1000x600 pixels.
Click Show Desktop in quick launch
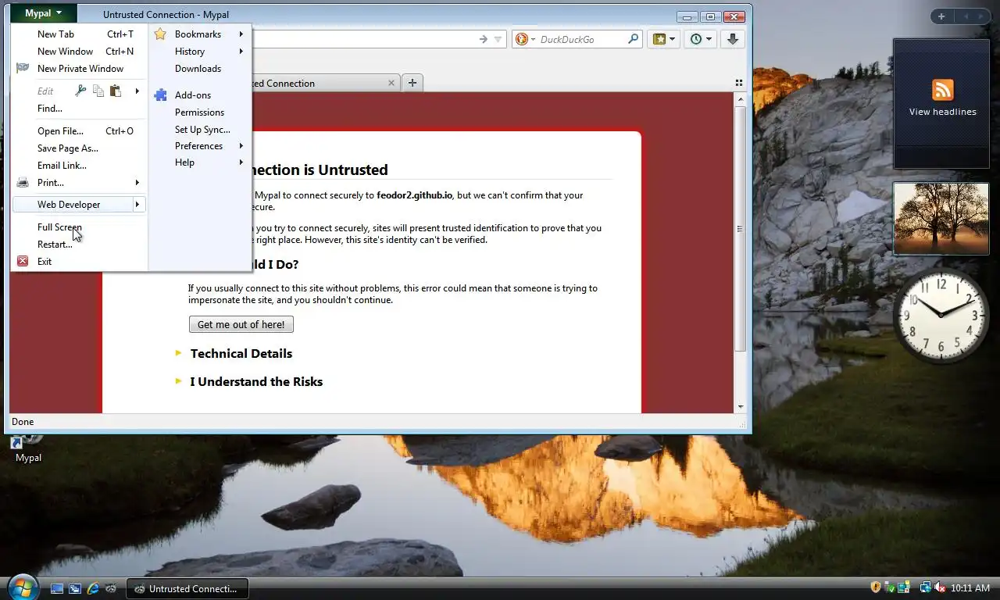coord(57,588)
